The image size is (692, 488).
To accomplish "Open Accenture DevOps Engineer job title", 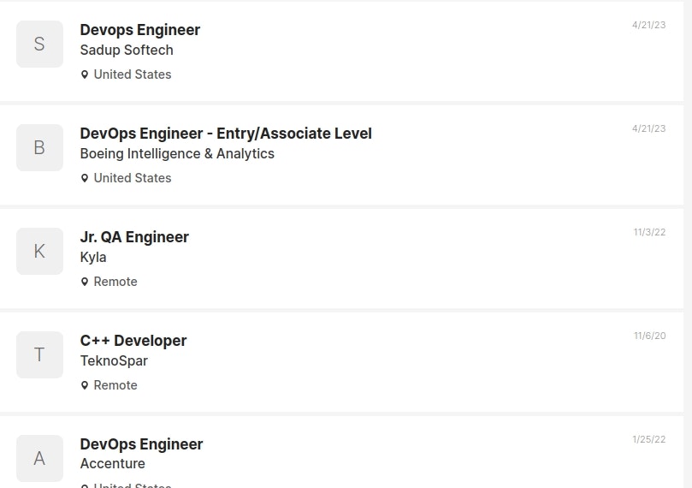I will [141, 444].
